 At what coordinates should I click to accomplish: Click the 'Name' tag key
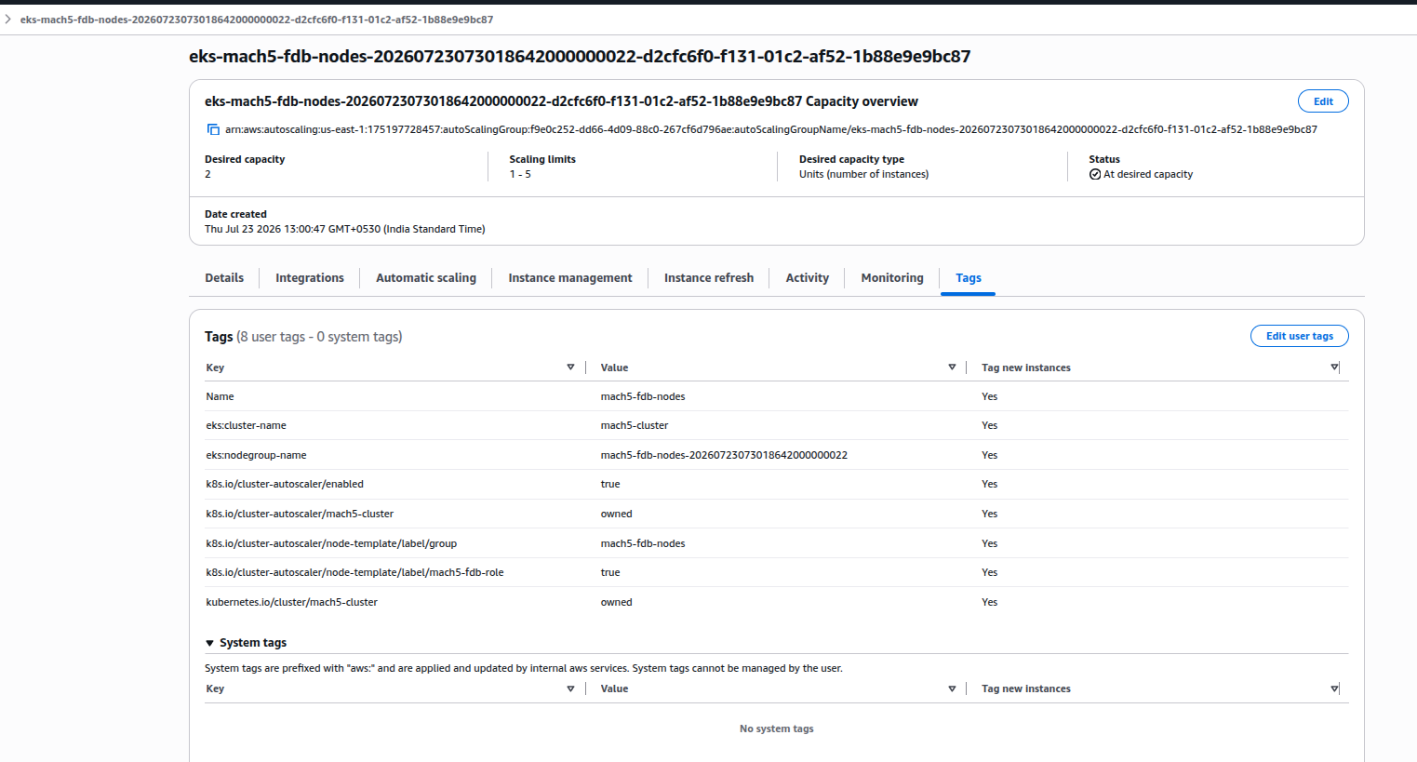tap(220, 396)
